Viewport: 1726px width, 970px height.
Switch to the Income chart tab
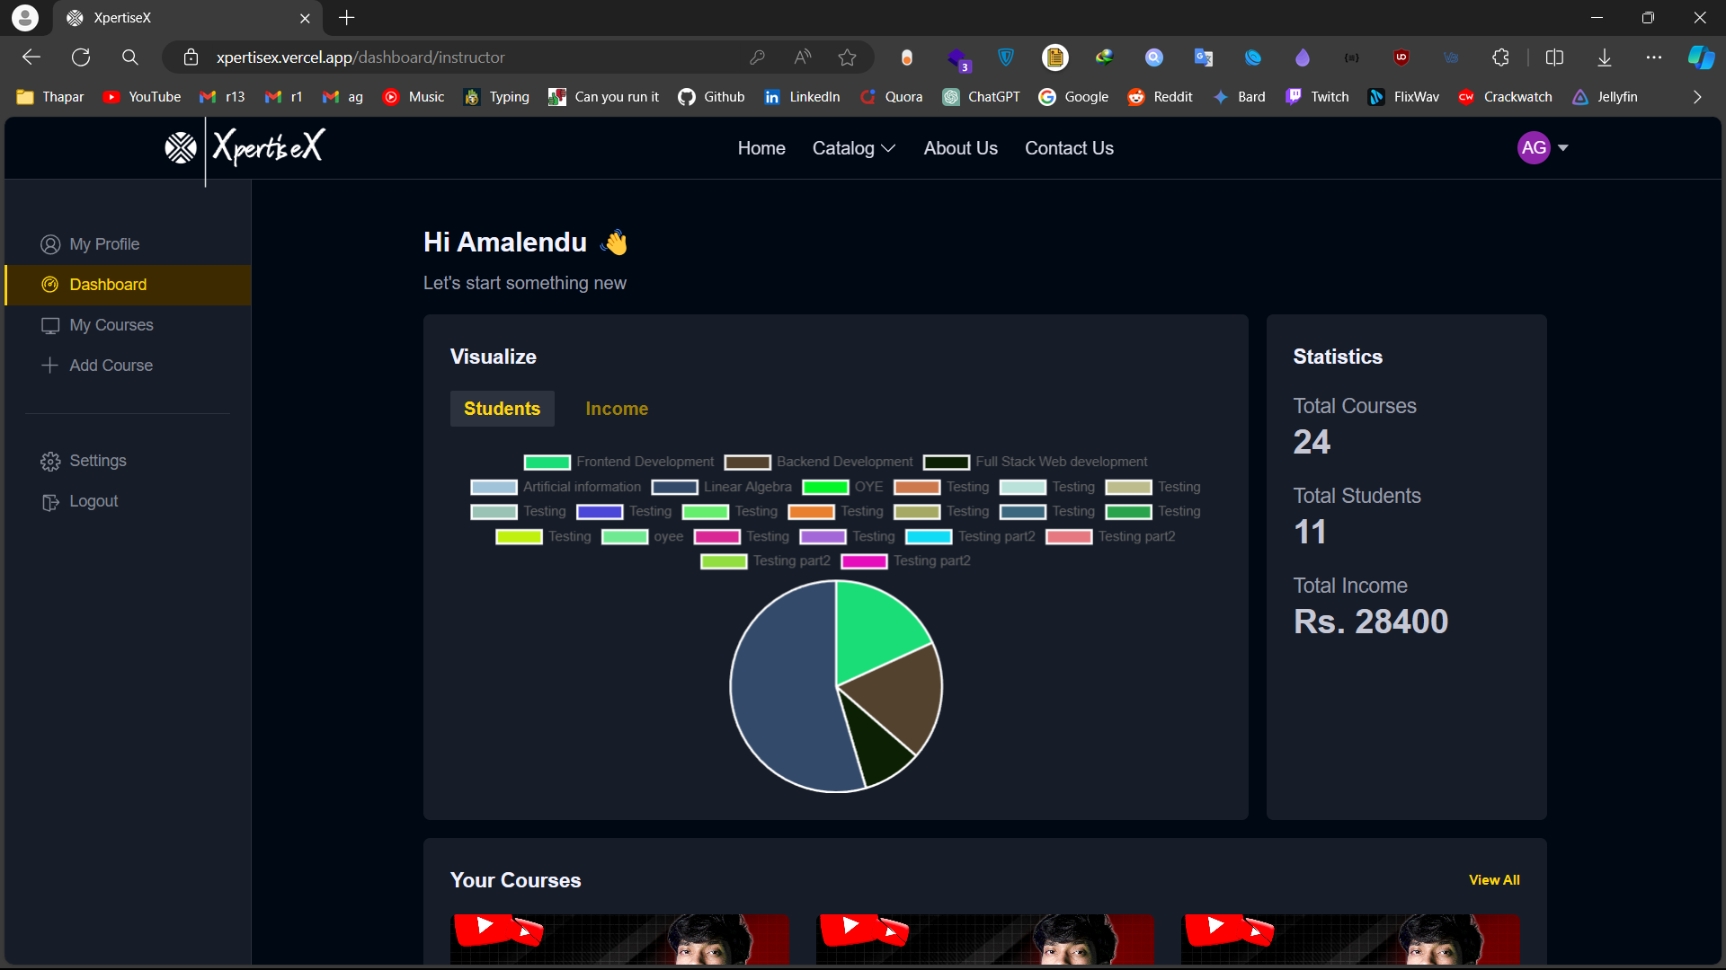617,409
